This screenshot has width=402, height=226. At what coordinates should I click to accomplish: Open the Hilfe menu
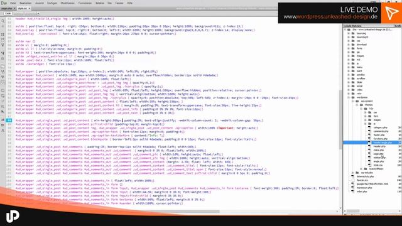pyautogui.click(x=130, y=3)
